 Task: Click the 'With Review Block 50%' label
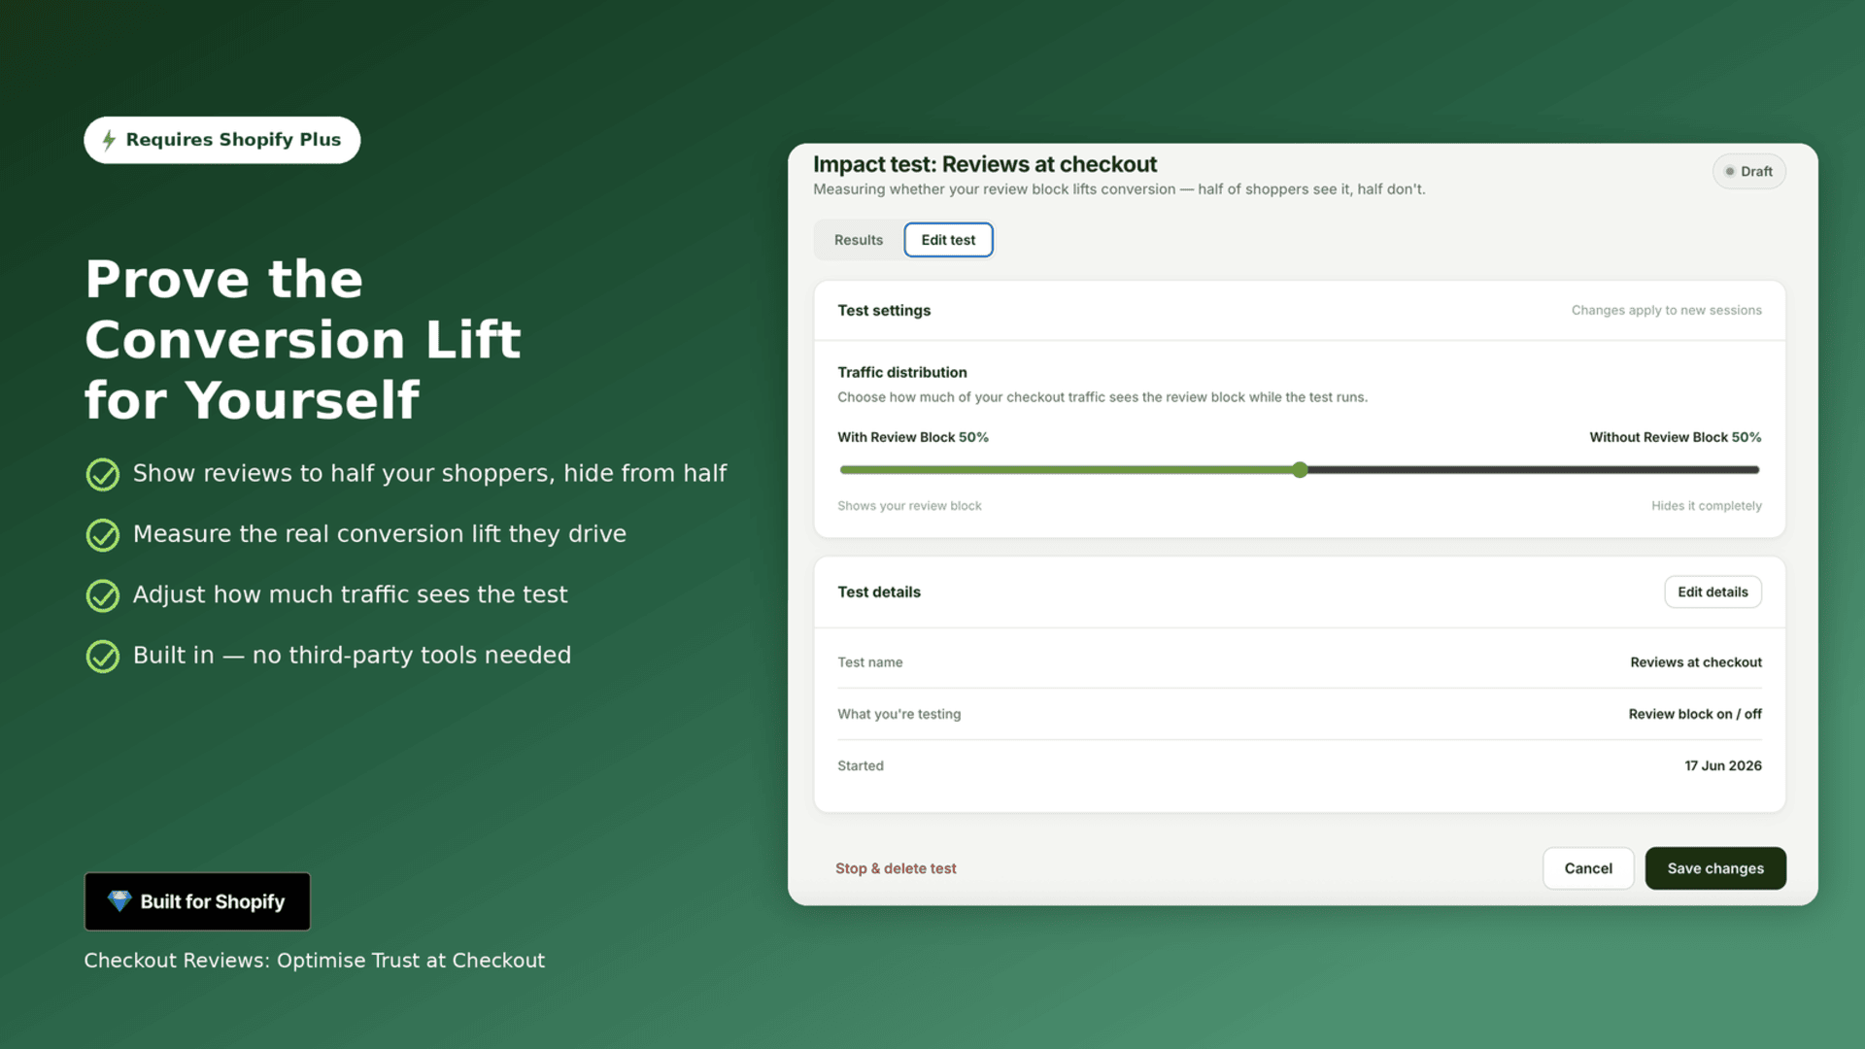(x=913, y=437)
